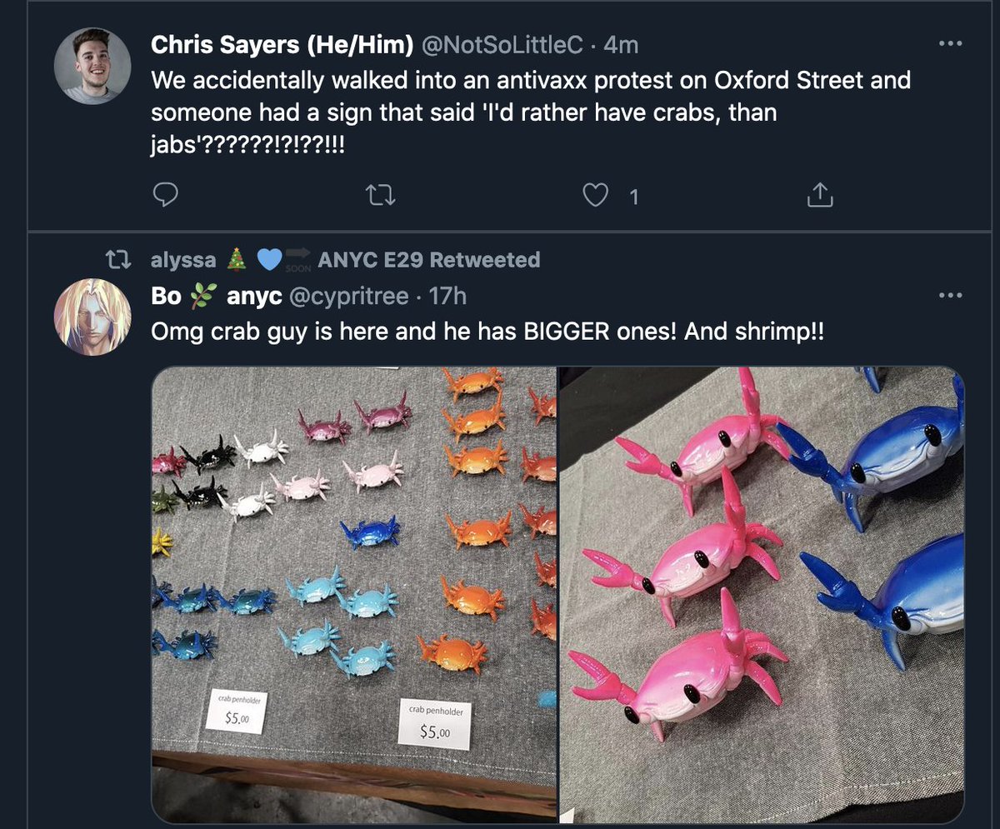Screen dimensions: 1000x829
Task: Open the Chris Sayers (He/Him) name link
Action: click(x=282, y=45)
